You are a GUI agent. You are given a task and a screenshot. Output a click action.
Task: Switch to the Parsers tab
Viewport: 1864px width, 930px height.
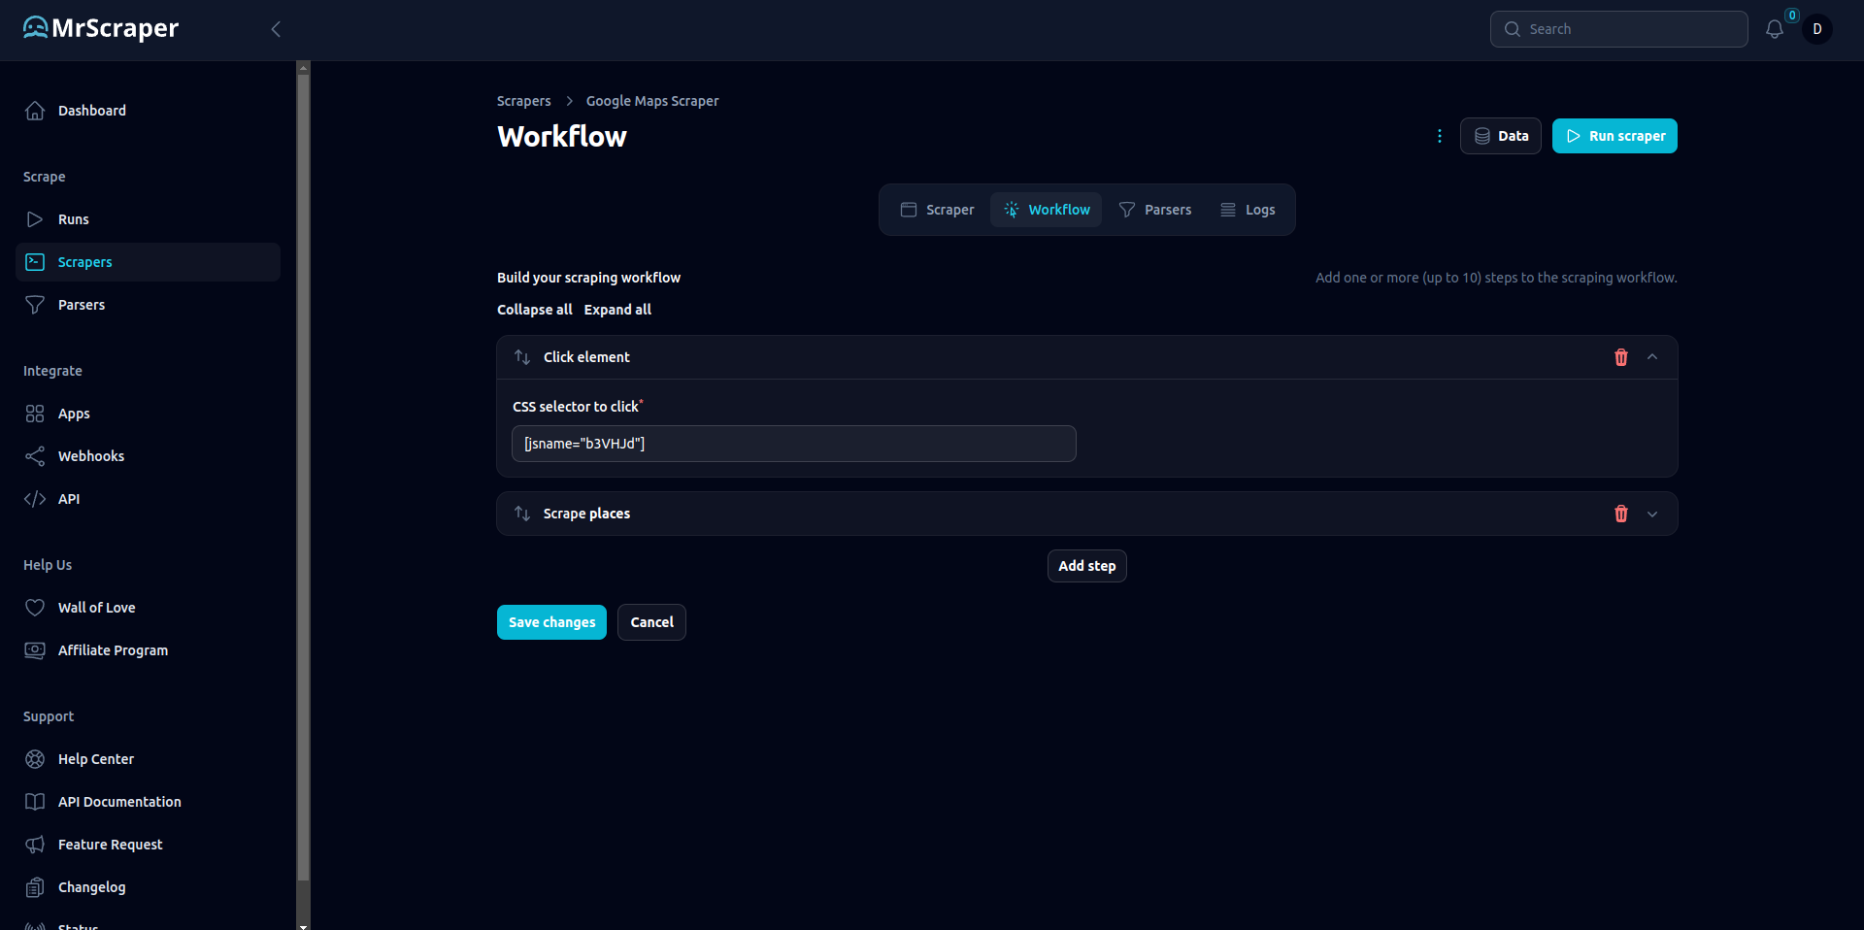point(1155,210)
